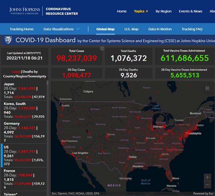Select Germany in the country list
Screen dimensions: 215x196
click(24, 132)
